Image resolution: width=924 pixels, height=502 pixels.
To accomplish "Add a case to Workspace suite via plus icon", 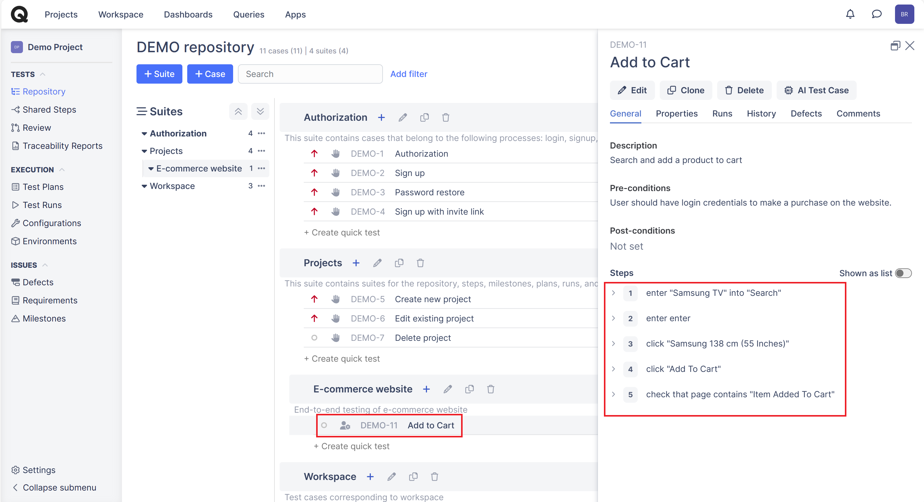I will tap(370, 477).
